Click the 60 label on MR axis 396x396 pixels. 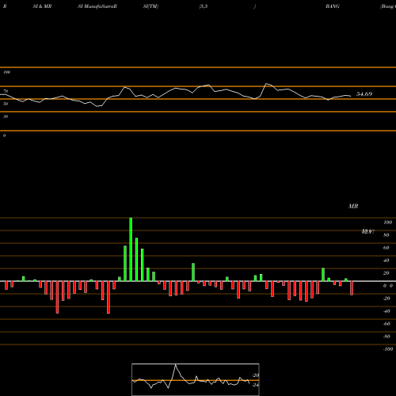pos(386,248)
